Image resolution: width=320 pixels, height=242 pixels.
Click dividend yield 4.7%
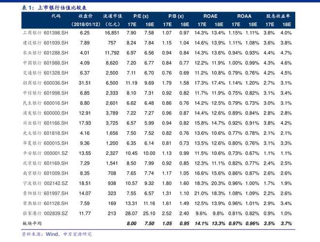point(286,53)
